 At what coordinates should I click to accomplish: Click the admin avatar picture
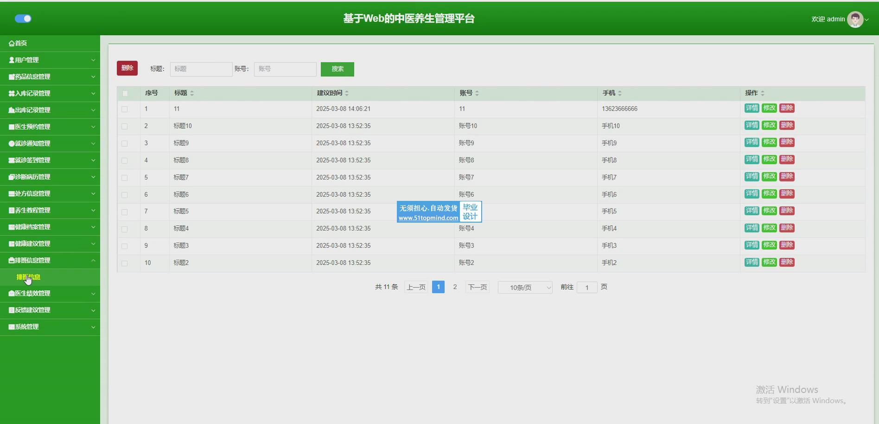855,19
